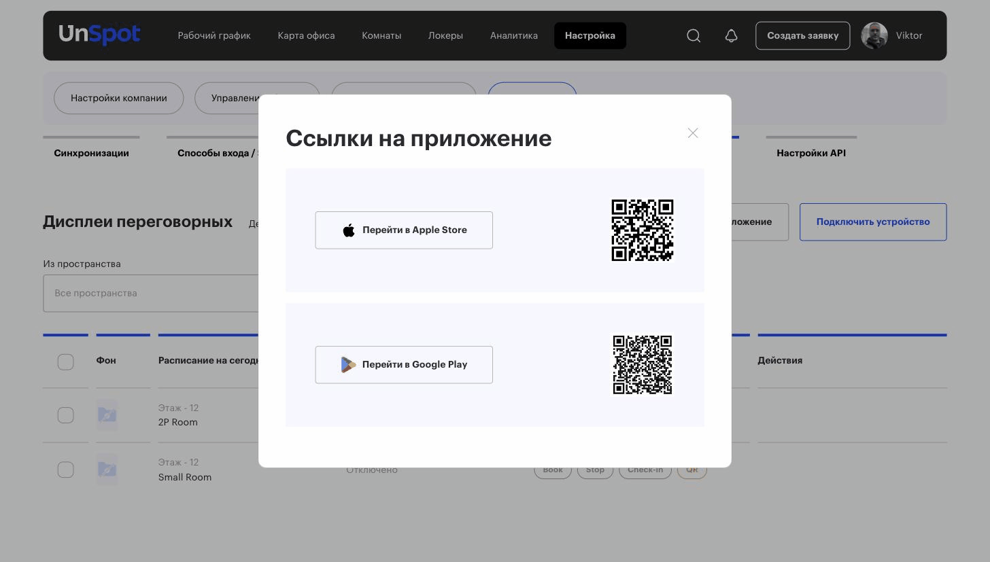Go to Рабочий график menu
This screenshot has width=990, height=562.
(214, 35)
